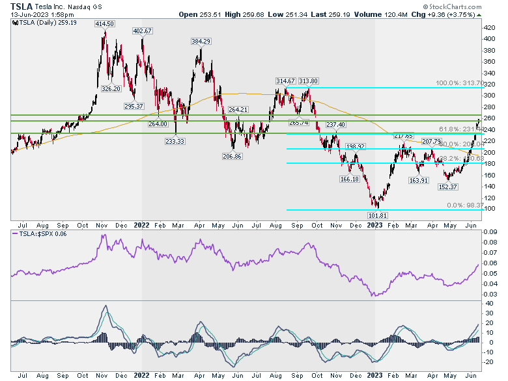Click the 2023 label on the bottom axis
The height and width of the screenshot is (381, 508).
[375, 376]
